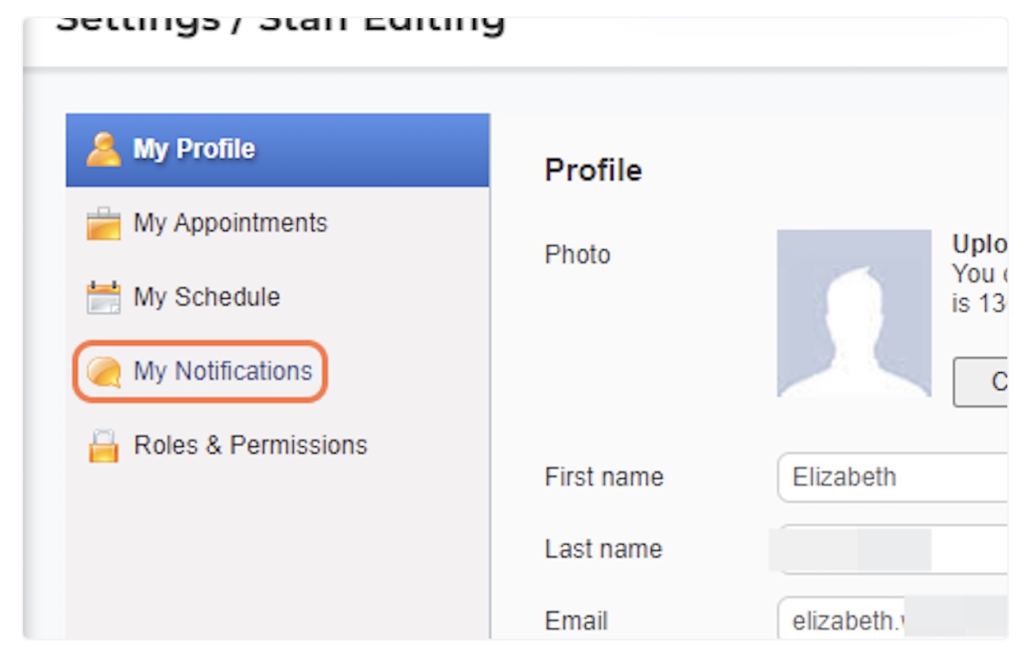Viewport: 1032px width, 647px height.
Task: Click the My Appointments briefcase icon
Action: point(103,224)
